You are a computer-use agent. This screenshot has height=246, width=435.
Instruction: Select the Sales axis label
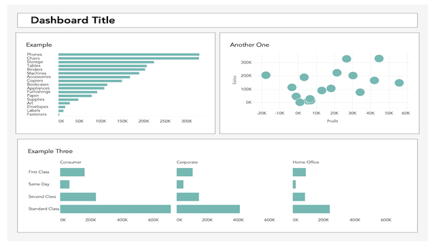(234, 80)
